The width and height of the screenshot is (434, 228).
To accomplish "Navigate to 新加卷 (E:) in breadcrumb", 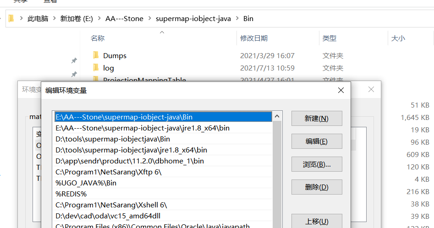I will tap(77, 18).
